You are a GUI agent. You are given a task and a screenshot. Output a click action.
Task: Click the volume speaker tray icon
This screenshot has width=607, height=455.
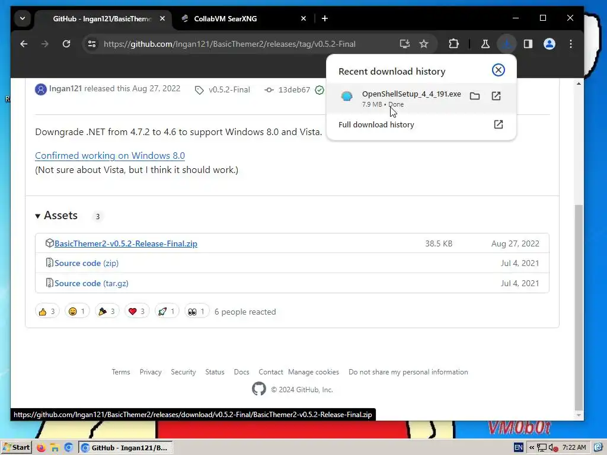coord(553,448)
